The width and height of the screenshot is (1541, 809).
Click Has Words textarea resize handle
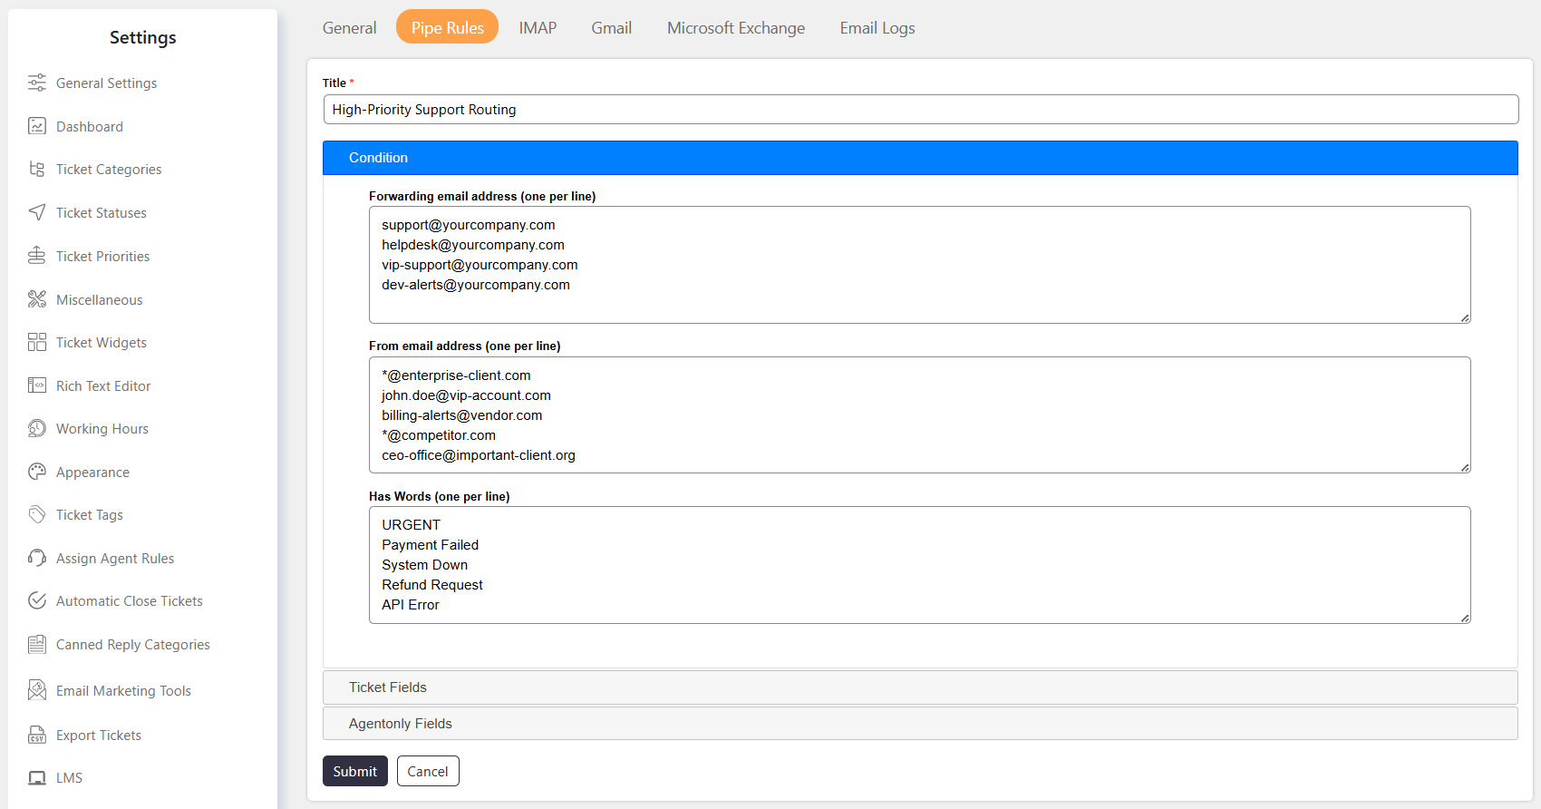pos(1465,618)
